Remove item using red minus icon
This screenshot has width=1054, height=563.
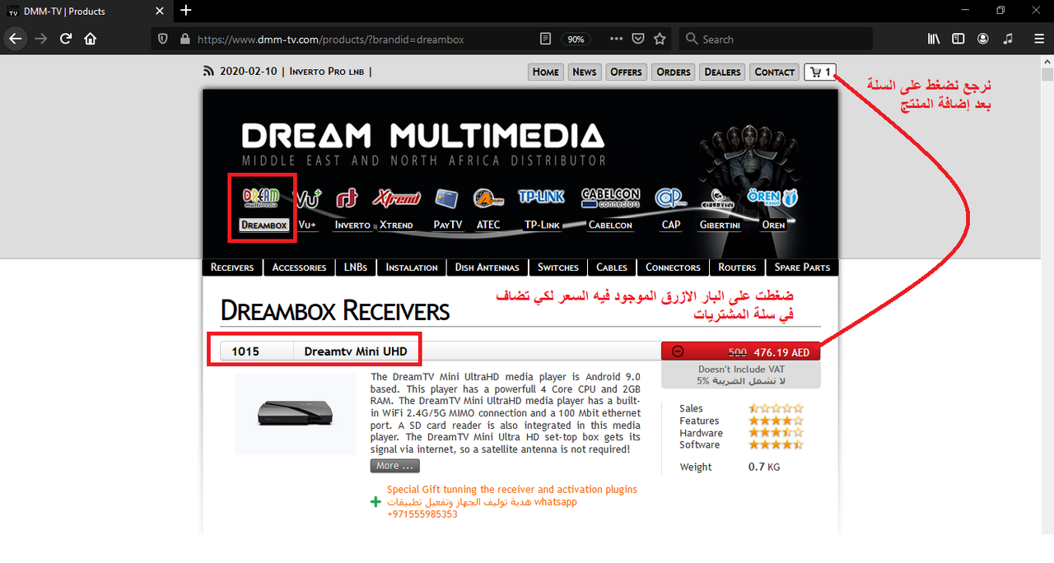click(x=678, y=351)
